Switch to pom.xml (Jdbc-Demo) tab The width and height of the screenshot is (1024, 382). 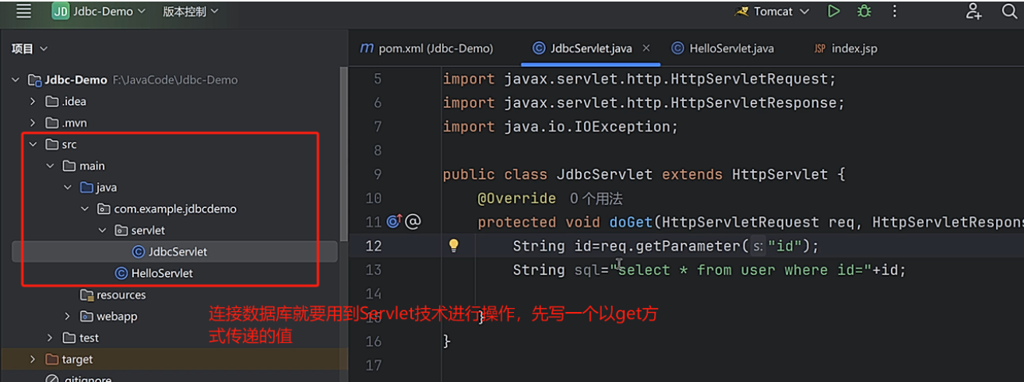pyautogui.click(x=427, y=48)
